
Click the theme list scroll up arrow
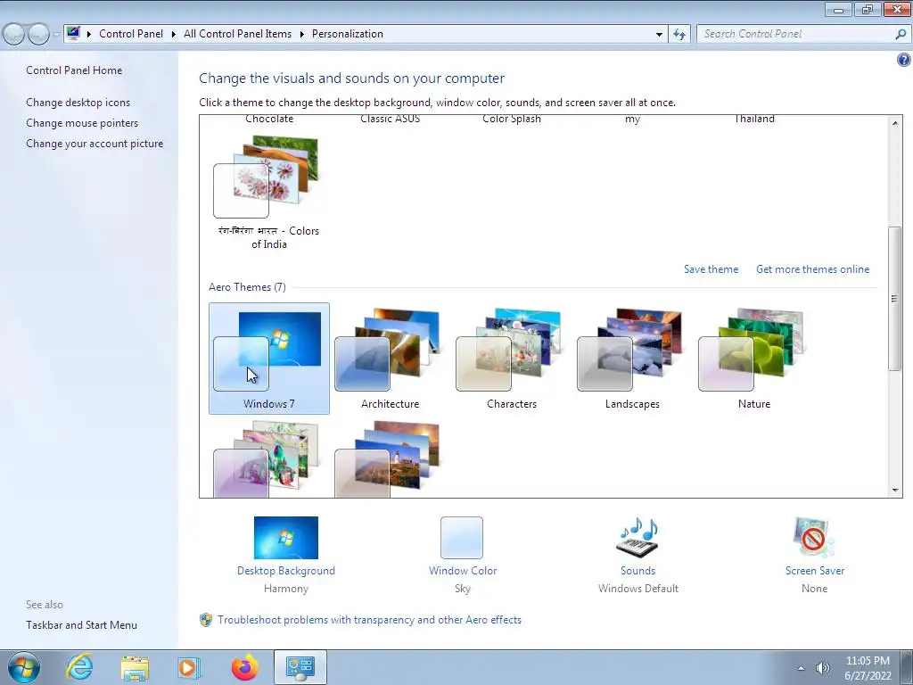[895, 122]
